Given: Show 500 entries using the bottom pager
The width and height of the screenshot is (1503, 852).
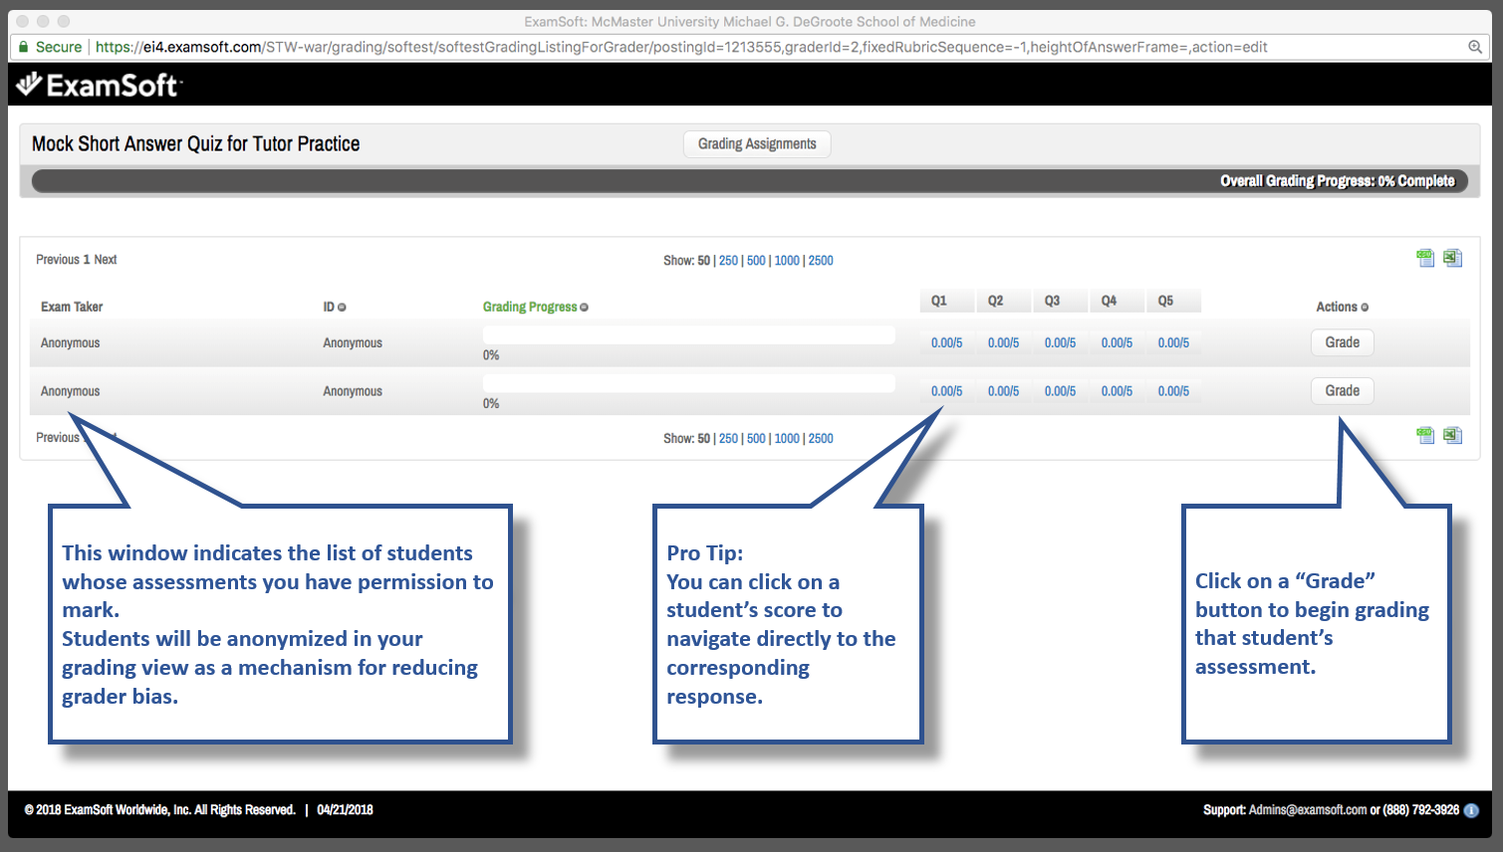Looking at the screenshot, I should (x=756, y=439).
